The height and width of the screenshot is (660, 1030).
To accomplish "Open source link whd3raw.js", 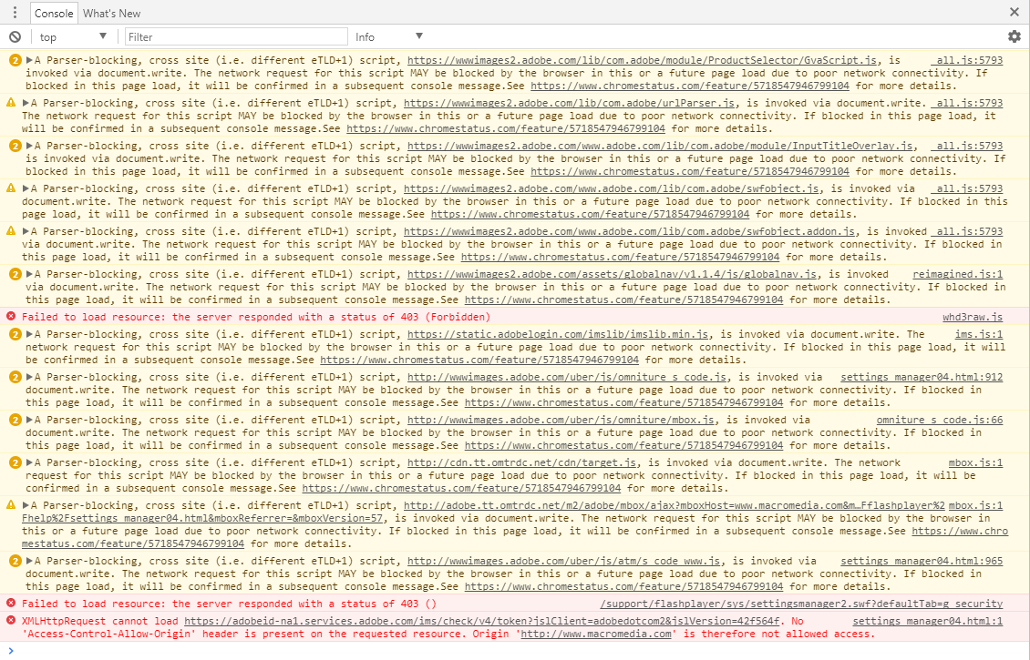I will pyautogui.click(x=973, y=317).
